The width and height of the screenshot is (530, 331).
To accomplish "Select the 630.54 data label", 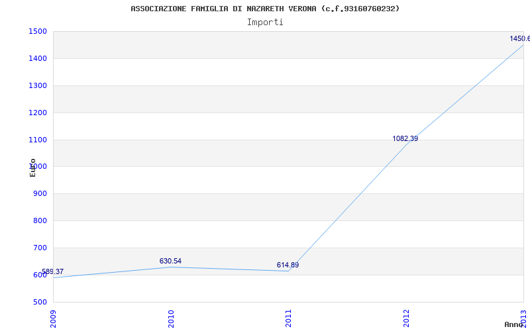I will coord(170,261).
